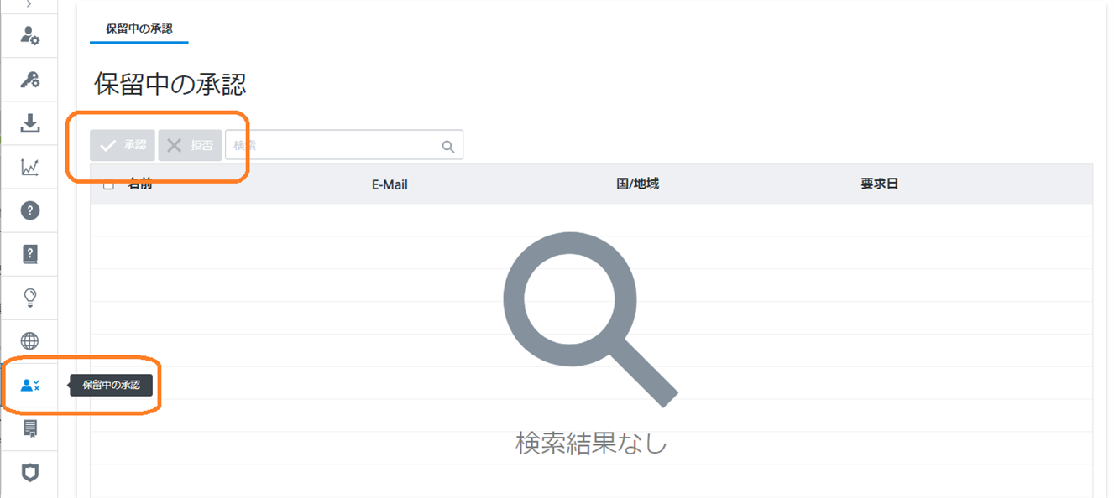Select the 保留中の承認 tab
Image resolution: width=1114 pixels, height=498 pixels.
[x=139, y=29]
